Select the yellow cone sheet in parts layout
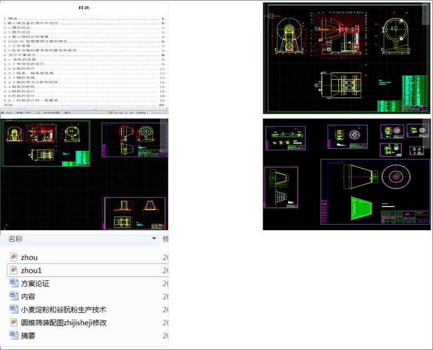The image size is (433, 350). click(281, 187)
